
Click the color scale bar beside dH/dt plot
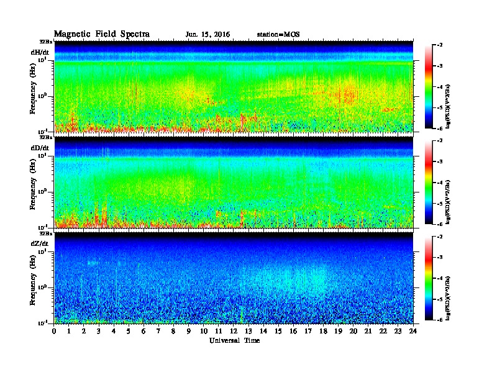tap(429, 87)
